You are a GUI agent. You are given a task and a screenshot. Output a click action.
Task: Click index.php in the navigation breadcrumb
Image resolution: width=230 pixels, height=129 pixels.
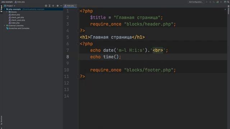(20, 2)
